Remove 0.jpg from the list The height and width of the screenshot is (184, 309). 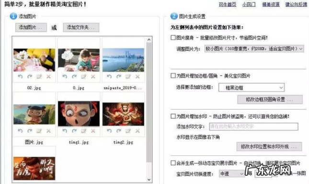(93, 77)
